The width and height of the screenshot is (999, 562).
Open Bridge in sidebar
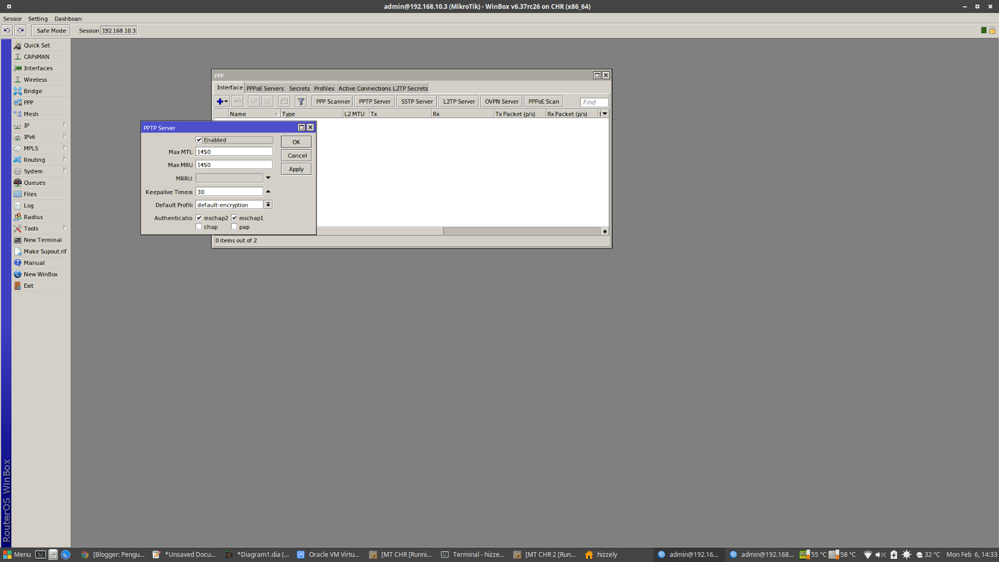coord(41,91)
